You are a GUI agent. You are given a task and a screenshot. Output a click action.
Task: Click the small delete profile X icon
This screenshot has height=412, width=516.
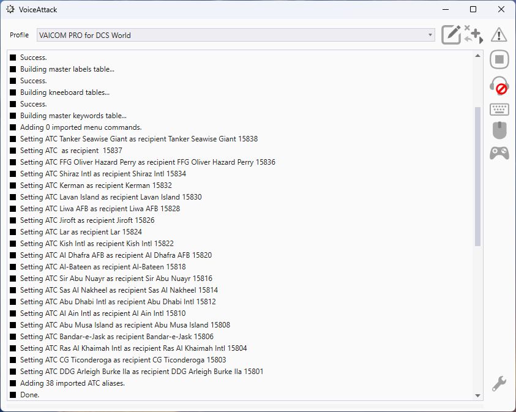point(467,28)
